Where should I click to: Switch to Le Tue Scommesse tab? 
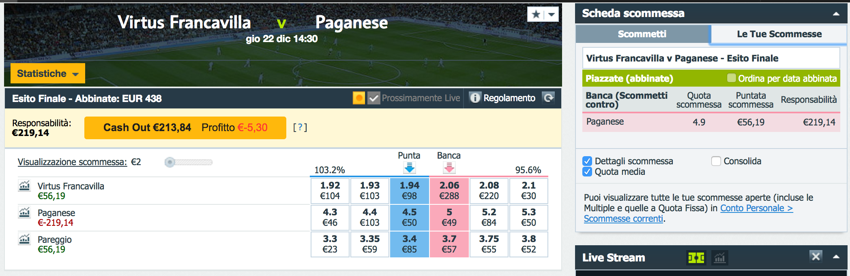pyautogui.click(x=779, y=34)
